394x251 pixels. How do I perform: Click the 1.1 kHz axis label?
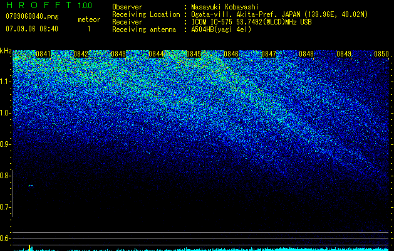click(5, 82)
